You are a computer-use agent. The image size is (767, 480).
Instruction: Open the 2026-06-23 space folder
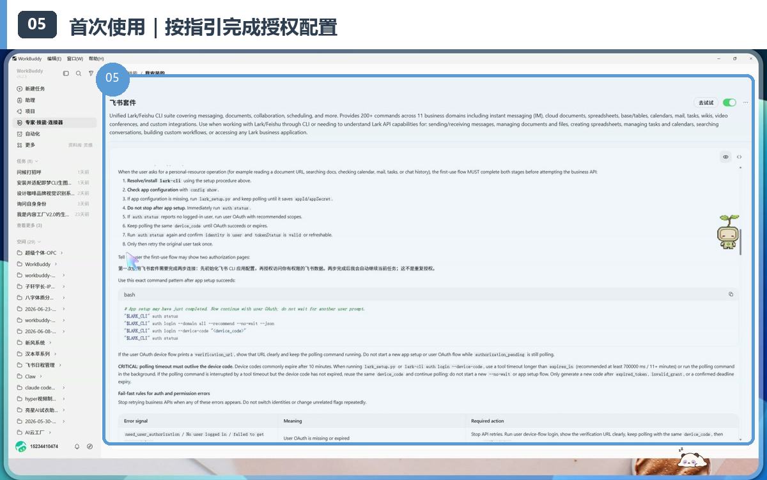tap(40, 309)
